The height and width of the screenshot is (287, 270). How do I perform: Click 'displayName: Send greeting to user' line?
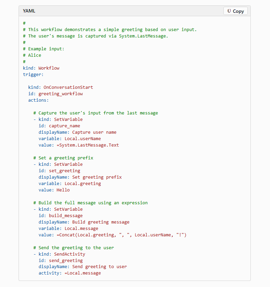coord(83,267)
